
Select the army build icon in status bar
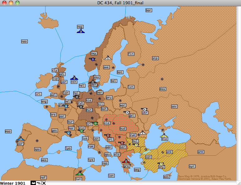[39, 183]
